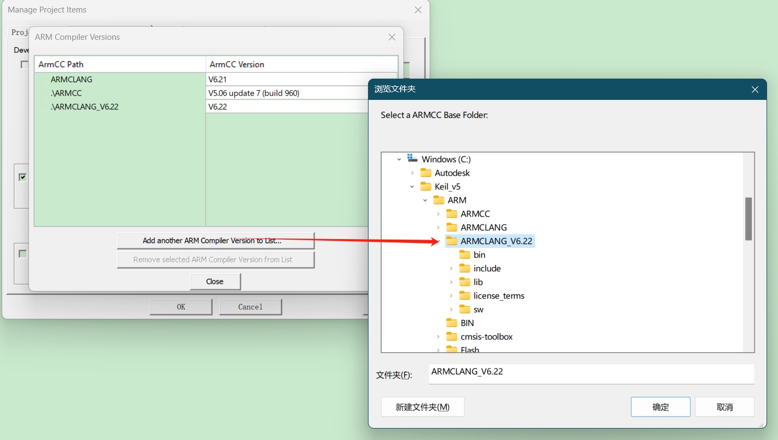Click the Windows (C:) drive icon
Viewport: 778px width, 440px height.
(413, 159)
